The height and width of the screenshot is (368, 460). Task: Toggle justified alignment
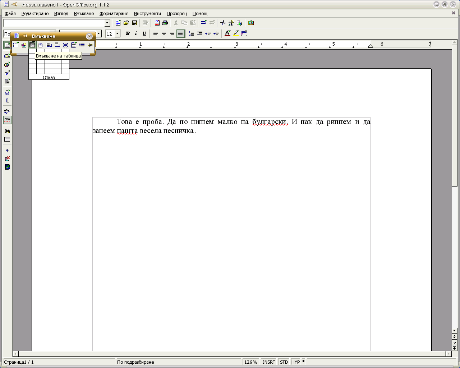point(180,34)
